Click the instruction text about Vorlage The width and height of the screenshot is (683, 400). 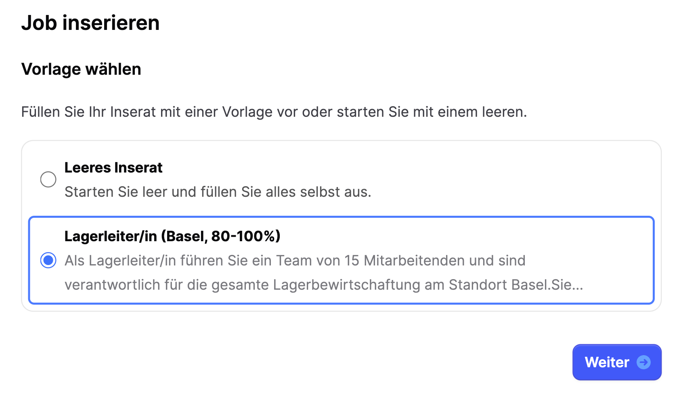click(x=273, y=112)
